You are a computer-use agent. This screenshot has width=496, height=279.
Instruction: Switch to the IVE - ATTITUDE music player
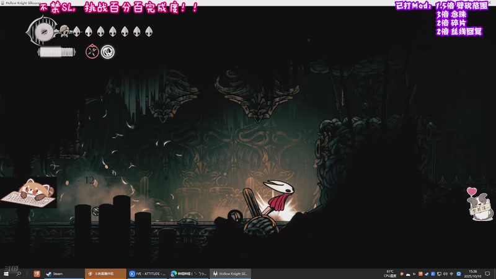pos(148,273)
